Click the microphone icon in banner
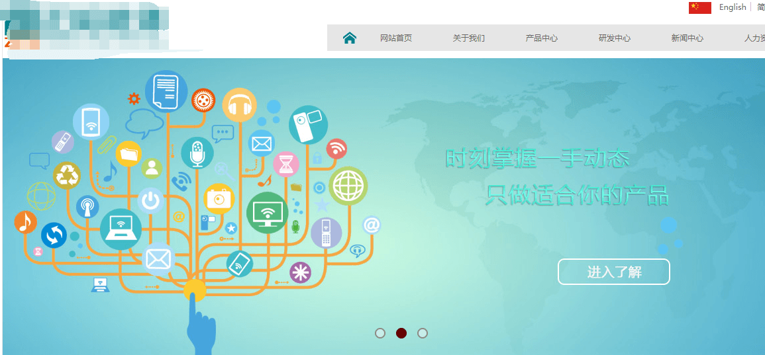 pos(197,153)
